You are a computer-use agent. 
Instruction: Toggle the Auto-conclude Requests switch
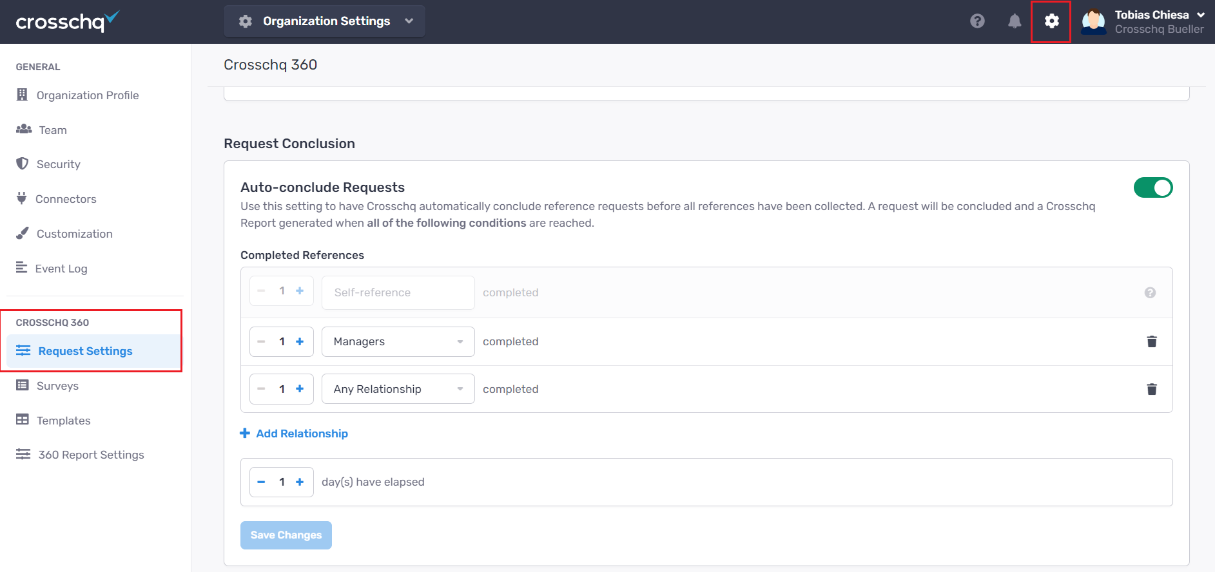click(1153, 187)
